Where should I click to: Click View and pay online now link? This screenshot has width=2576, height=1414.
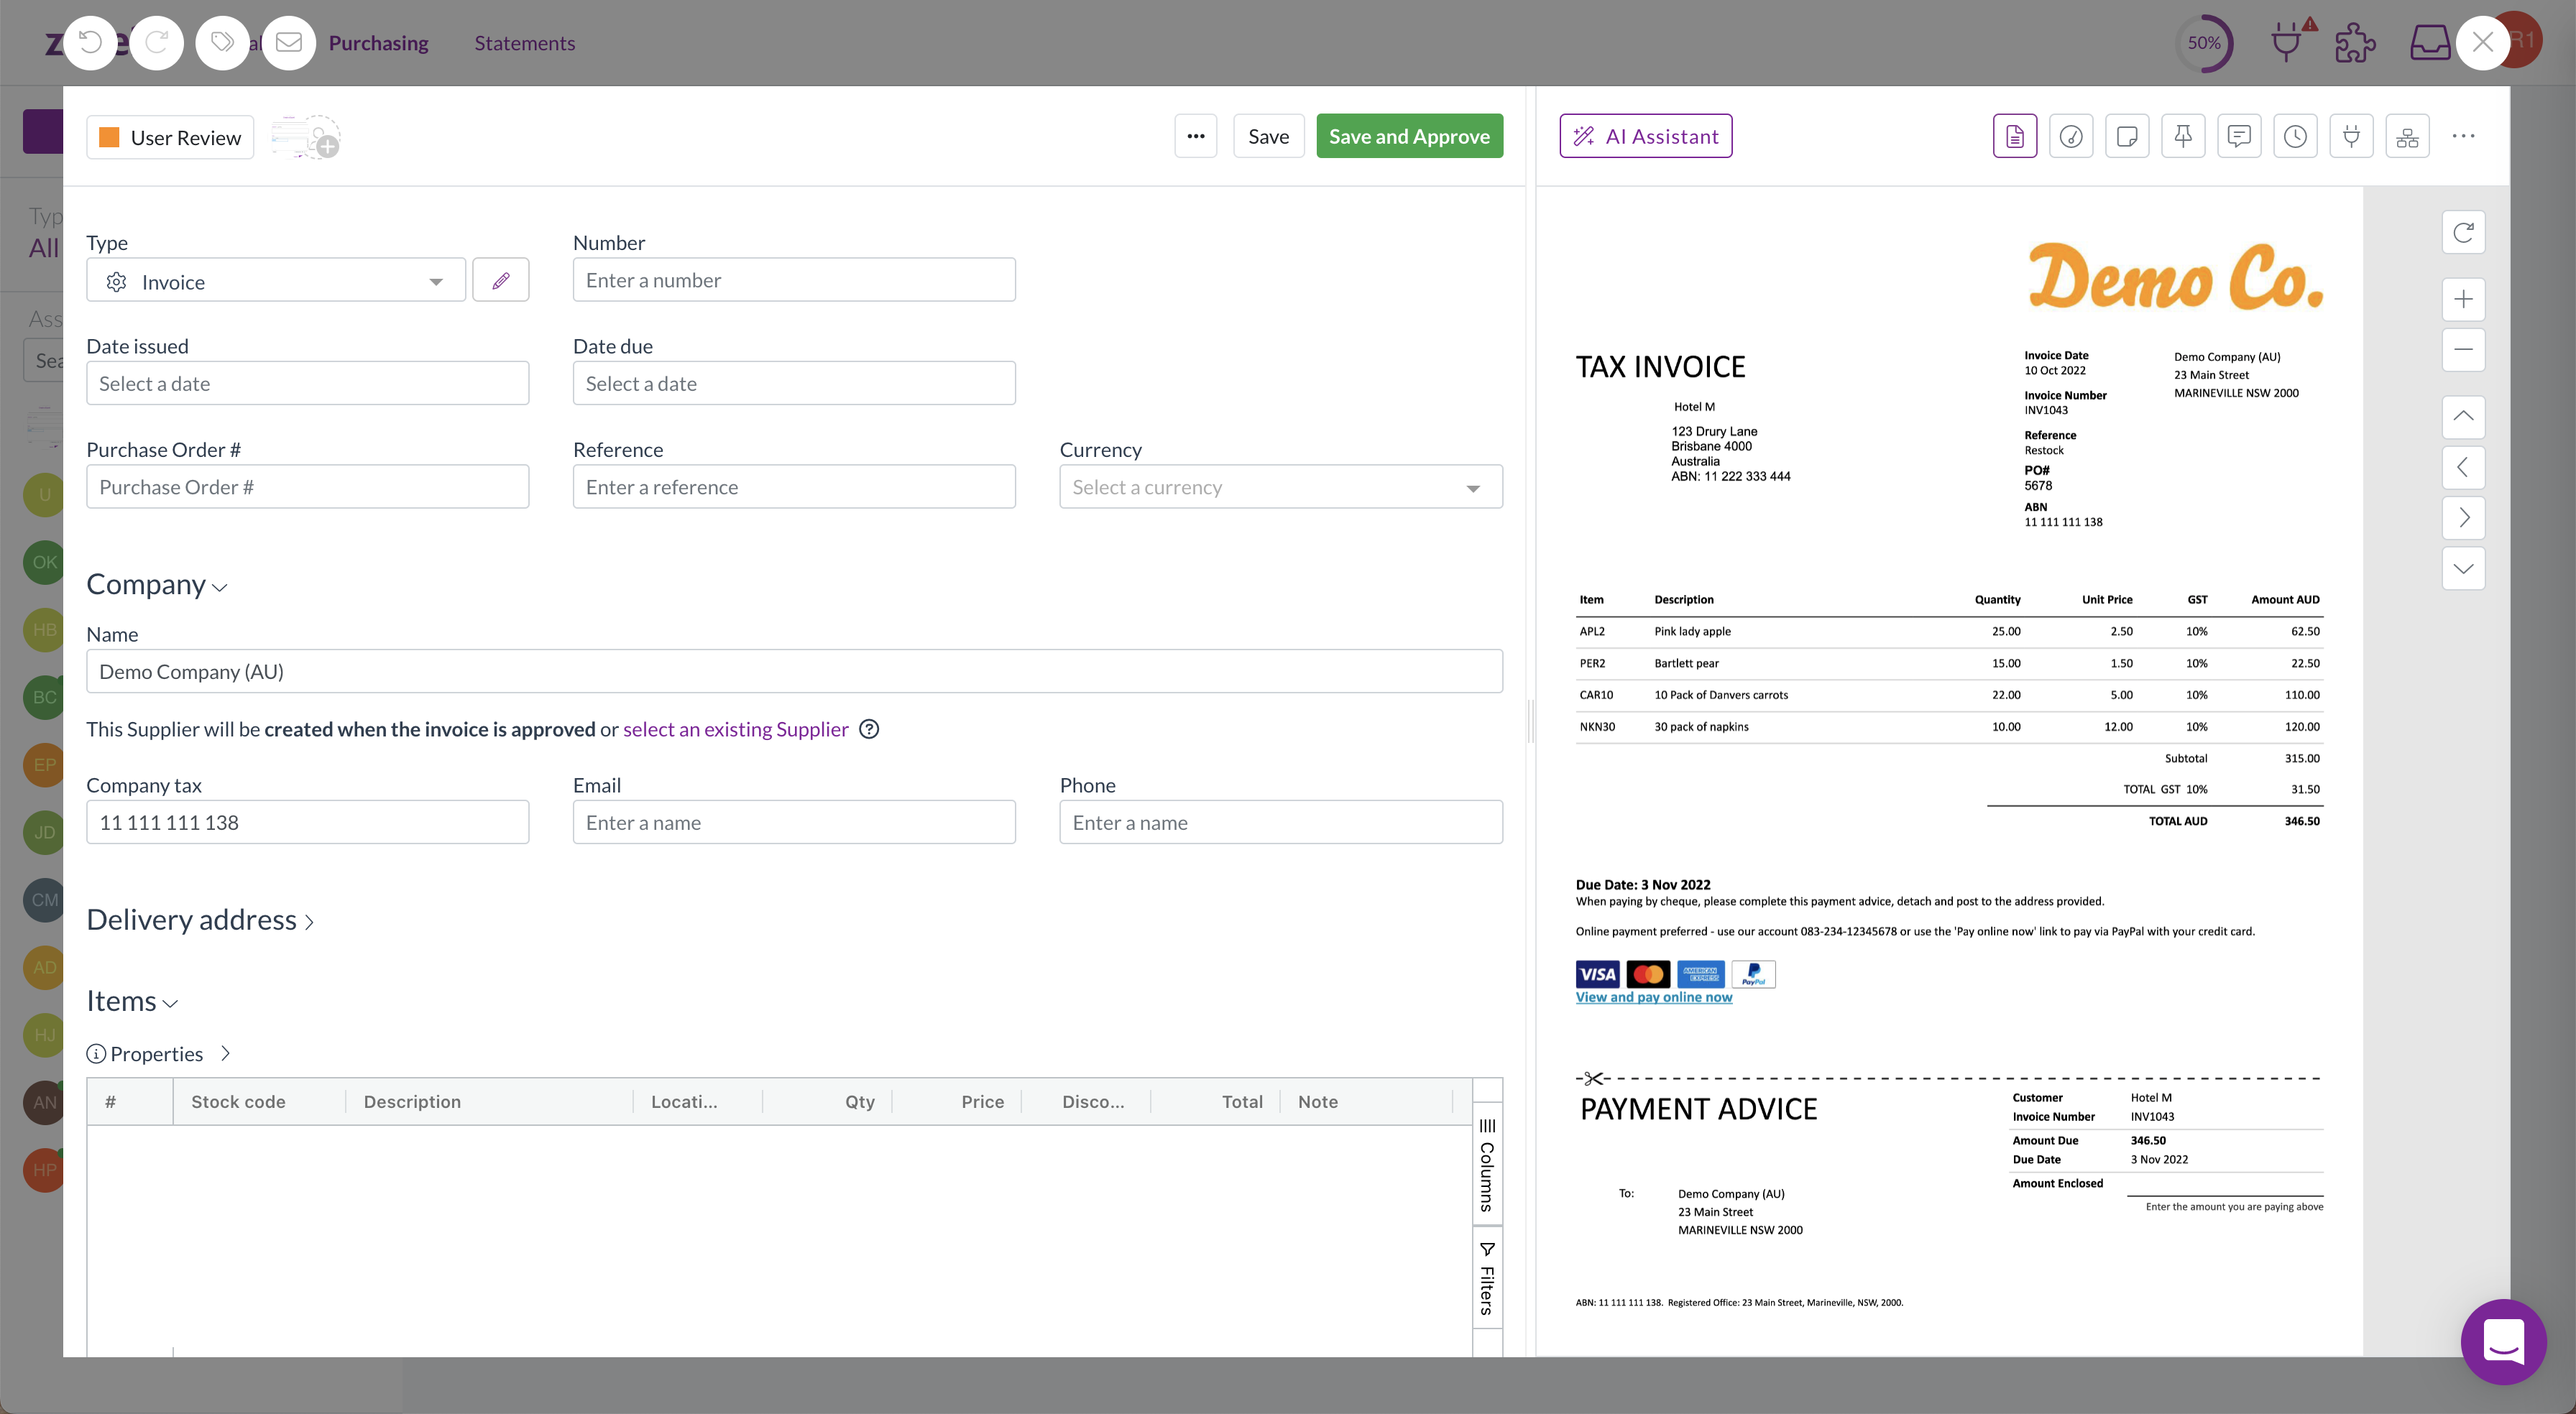coord(1654,997)
